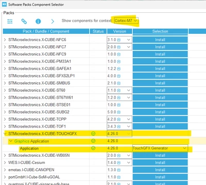The width and height of the screenshot is (206, 185).
Task: Open the Cortex-M7 context dropdown
Action: click(x=126, y=21)
